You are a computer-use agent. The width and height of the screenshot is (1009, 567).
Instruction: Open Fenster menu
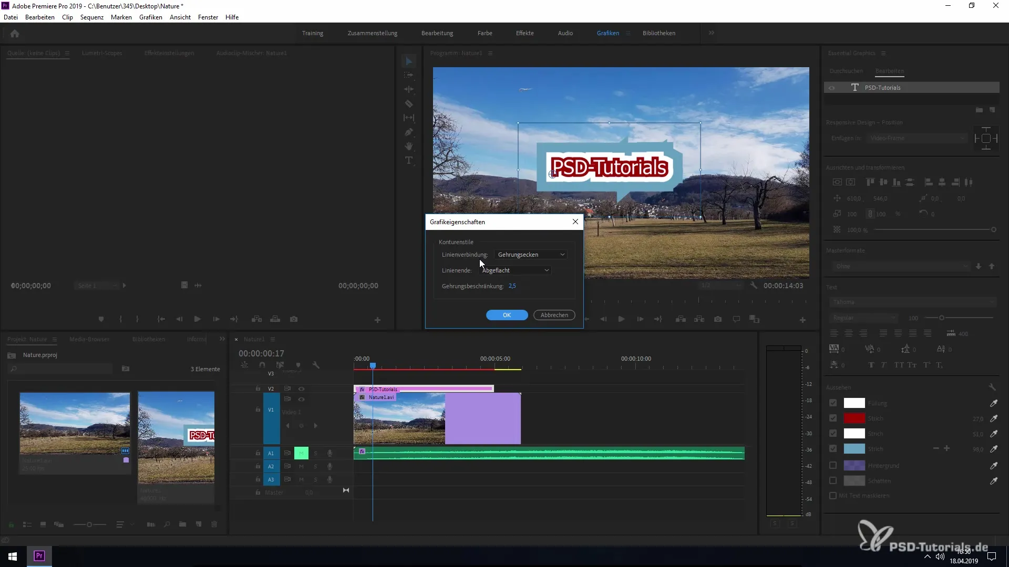pos(208,17)
